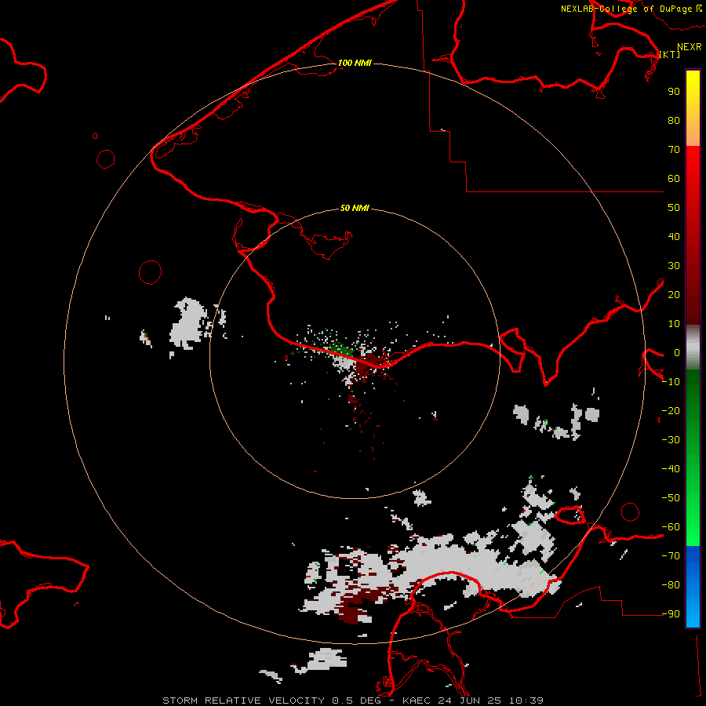
Task: Click the -20 value on the velocity scale
Action: pos(671,410)
